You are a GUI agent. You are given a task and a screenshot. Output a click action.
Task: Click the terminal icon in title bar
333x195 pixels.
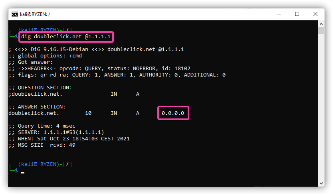coord(15,14)
